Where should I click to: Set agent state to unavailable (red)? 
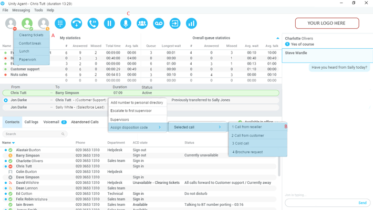pos(11,23)
